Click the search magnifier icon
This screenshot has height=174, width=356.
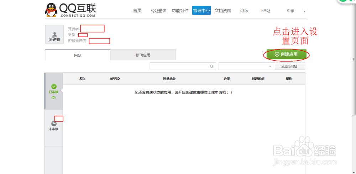pos(211,66)
